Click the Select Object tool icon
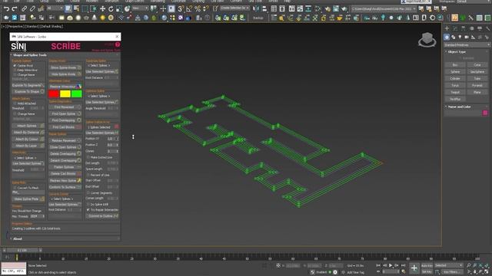Screen dimensions: 492x276 [68, 8]
